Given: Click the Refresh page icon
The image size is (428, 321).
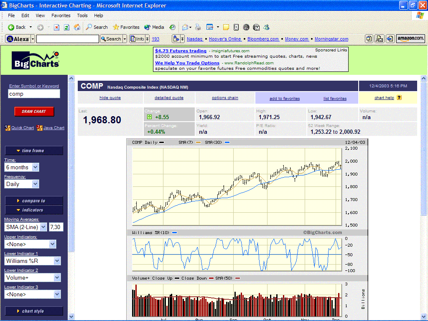Looking at the screenshot, I should tap(66, 27).
